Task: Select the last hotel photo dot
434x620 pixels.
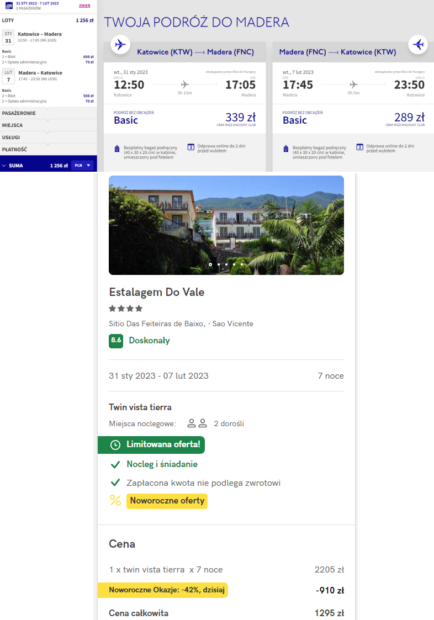Action: click(242, 264)
